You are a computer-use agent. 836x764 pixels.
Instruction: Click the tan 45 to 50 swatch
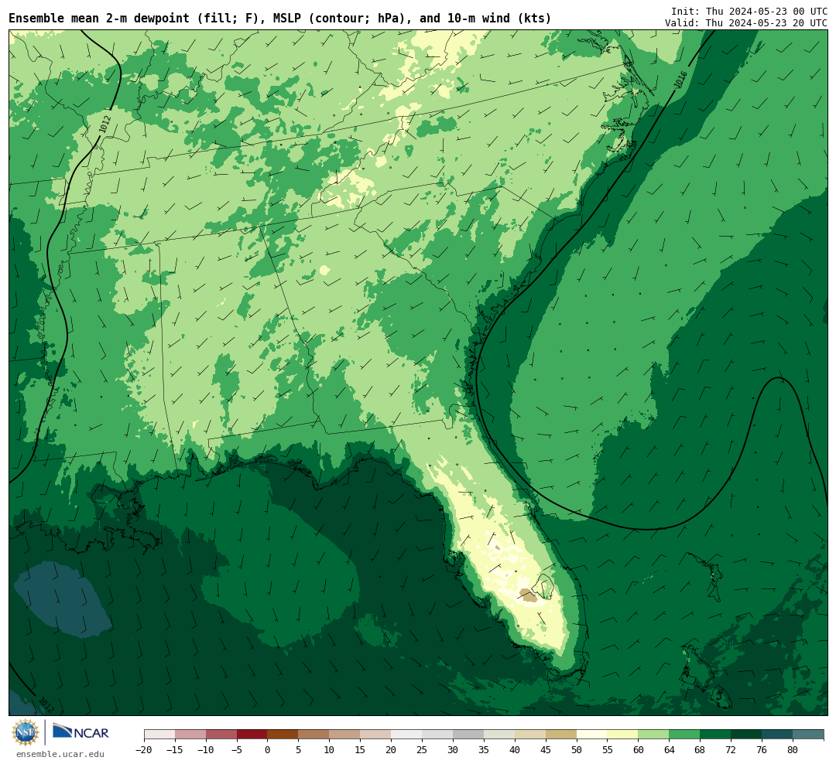[561, 735]
